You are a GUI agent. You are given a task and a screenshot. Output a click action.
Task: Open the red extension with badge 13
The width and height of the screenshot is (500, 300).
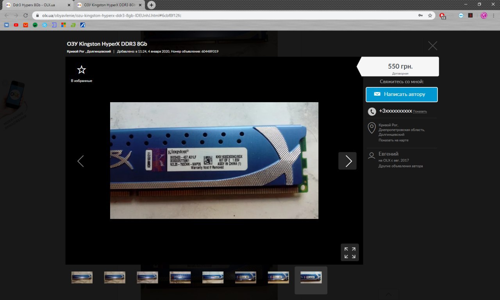click(443, 16)
